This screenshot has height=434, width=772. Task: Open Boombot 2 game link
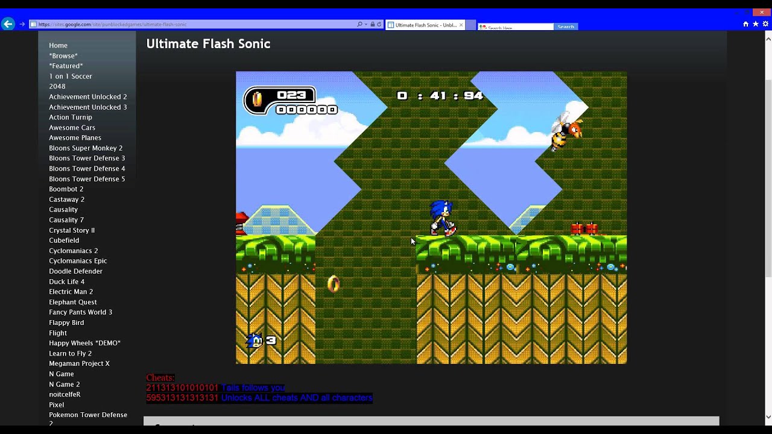click(66, 189)
